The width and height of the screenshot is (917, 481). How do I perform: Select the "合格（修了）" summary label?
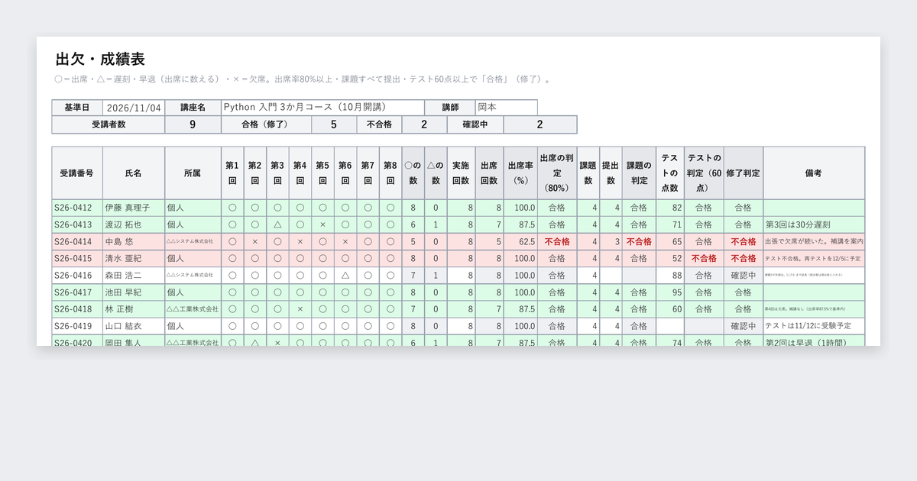point(266,124)
